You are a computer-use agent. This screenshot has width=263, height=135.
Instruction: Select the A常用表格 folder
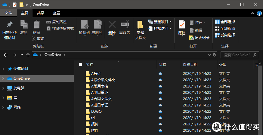pos(100,86)
